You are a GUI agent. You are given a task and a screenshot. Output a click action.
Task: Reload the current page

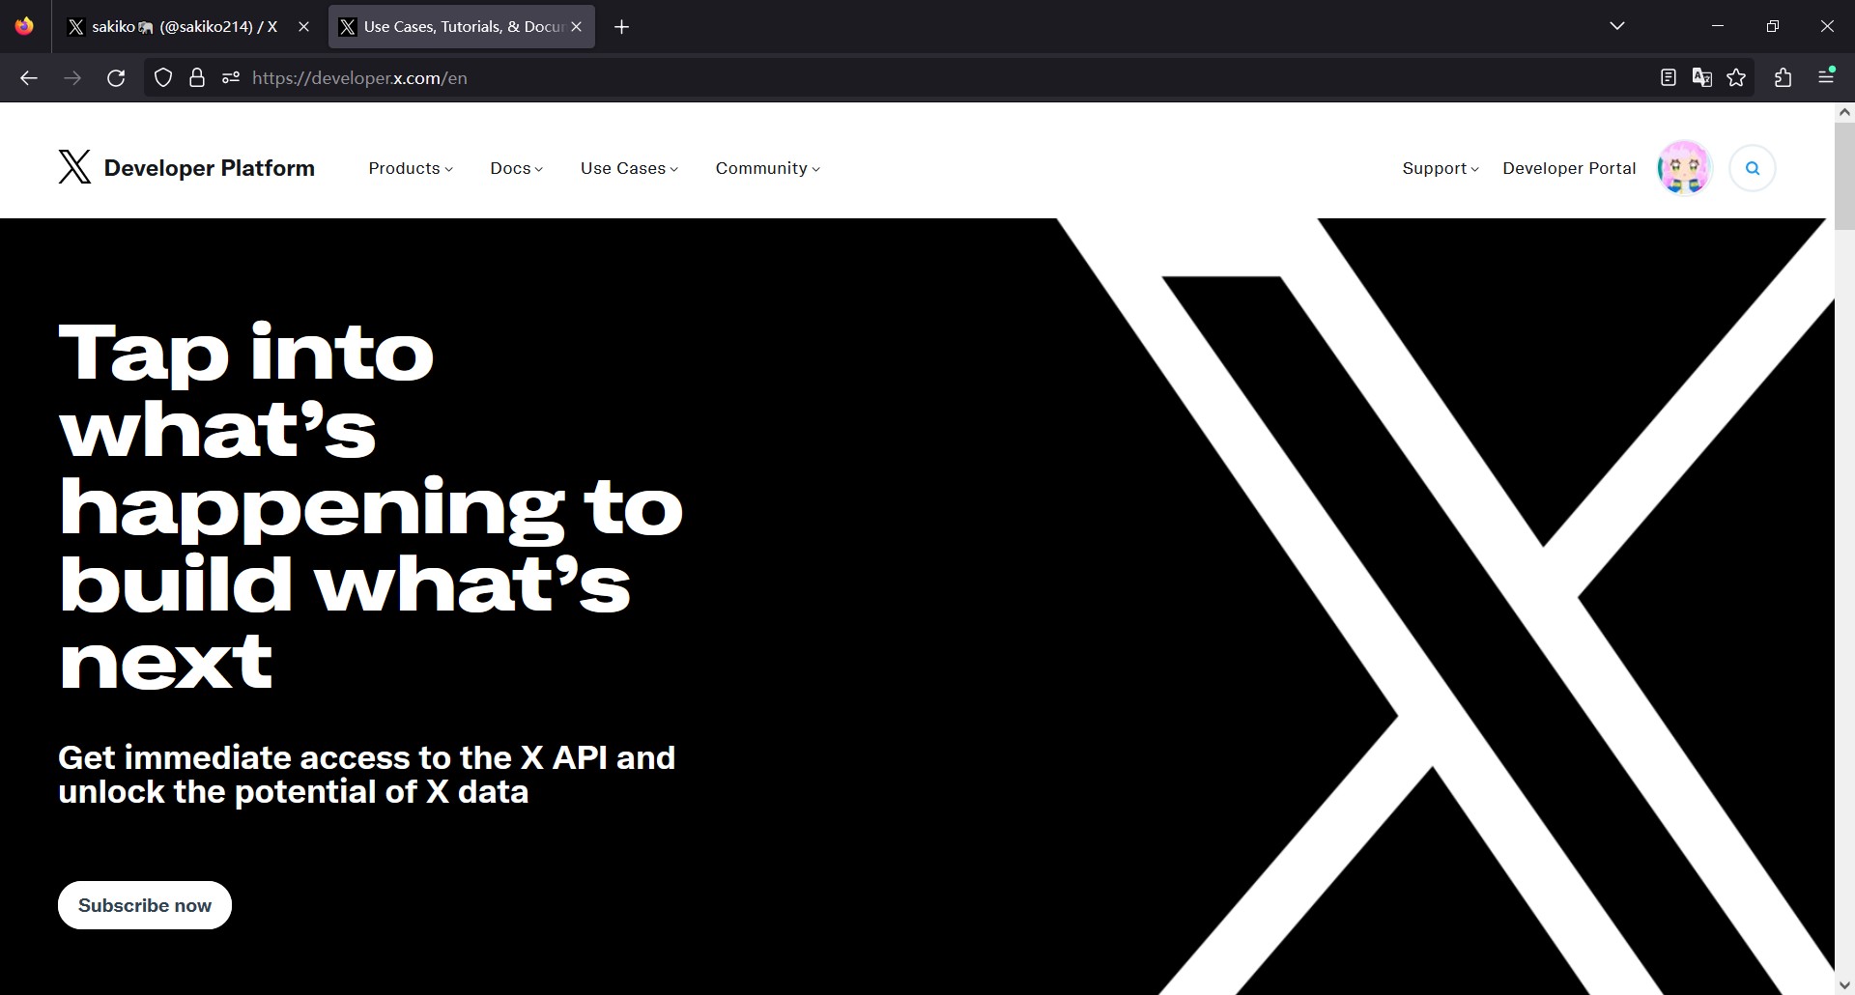click(116, 78)
